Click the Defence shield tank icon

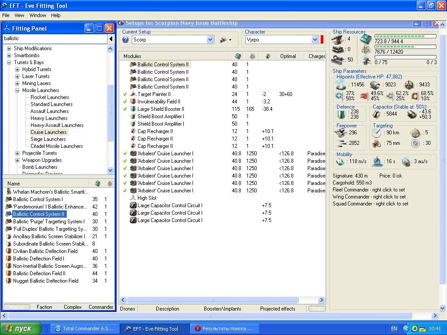pos(341,114)
